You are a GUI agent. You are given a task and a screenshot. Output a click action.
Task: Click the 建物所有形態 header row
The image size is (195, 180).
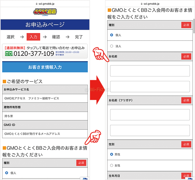[x=45, y=107]
